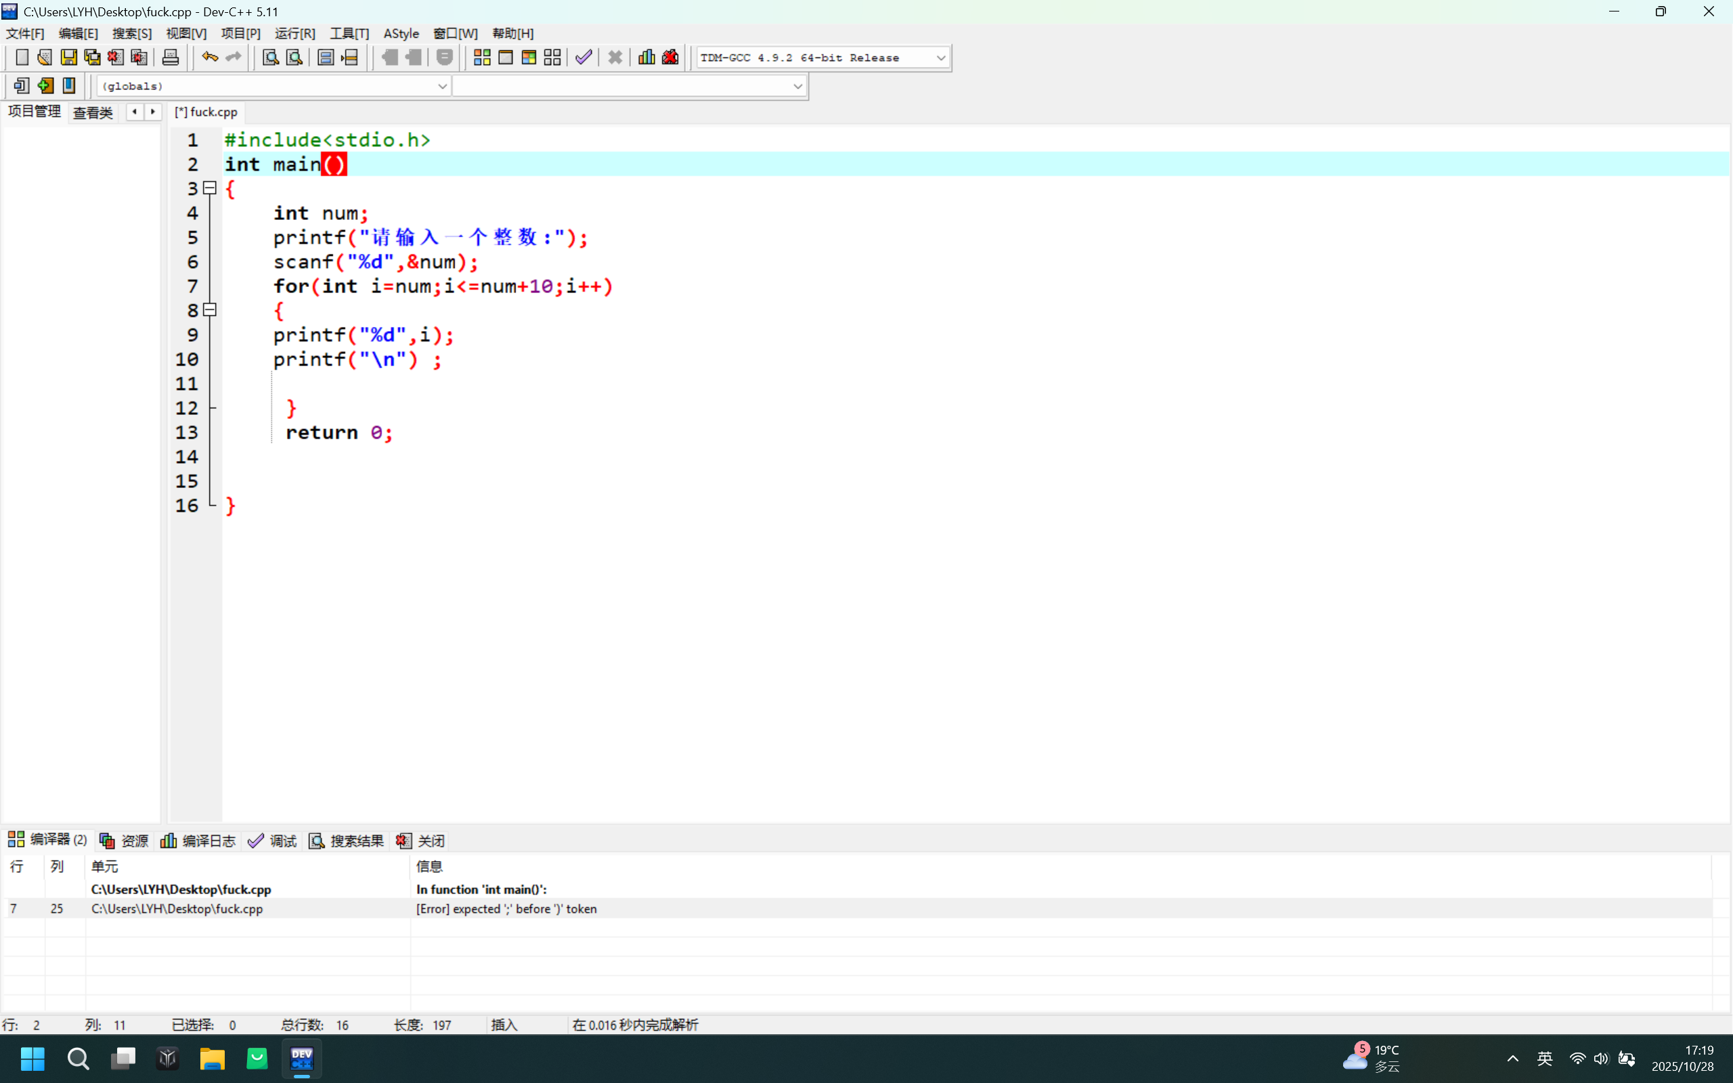Click the Debug checkmark icon in toolbar
1733x1083 pixels.
tap(584, 58)
